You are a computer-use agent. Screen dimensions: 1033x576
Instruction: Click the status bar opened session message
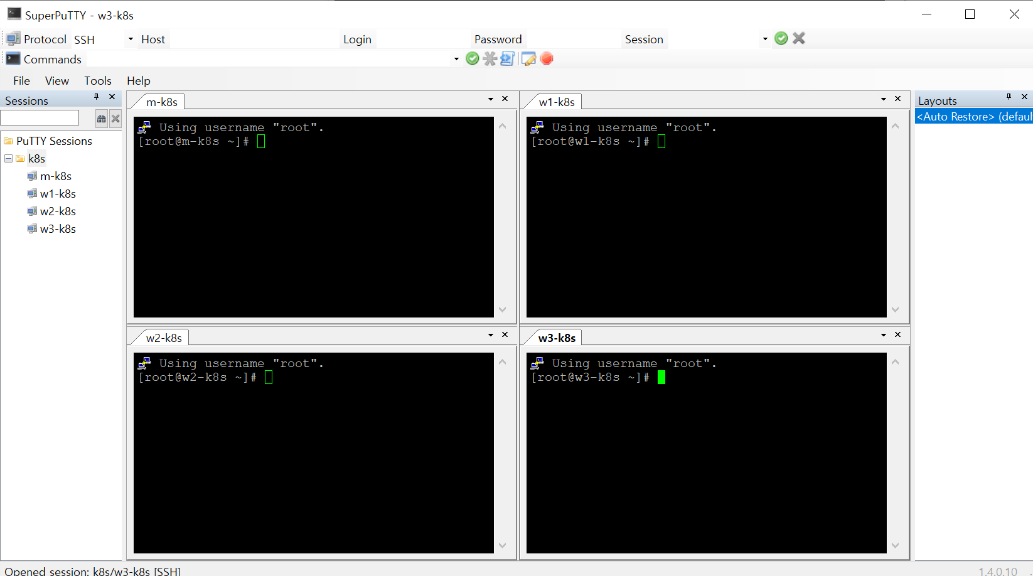pyautogui.click(x=93, y=571)
